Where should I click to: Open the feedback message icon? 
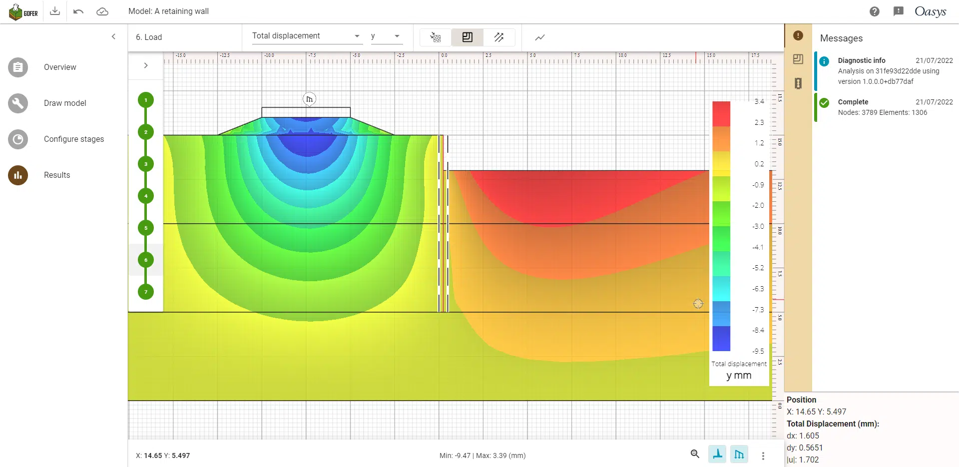pos(899,11)
